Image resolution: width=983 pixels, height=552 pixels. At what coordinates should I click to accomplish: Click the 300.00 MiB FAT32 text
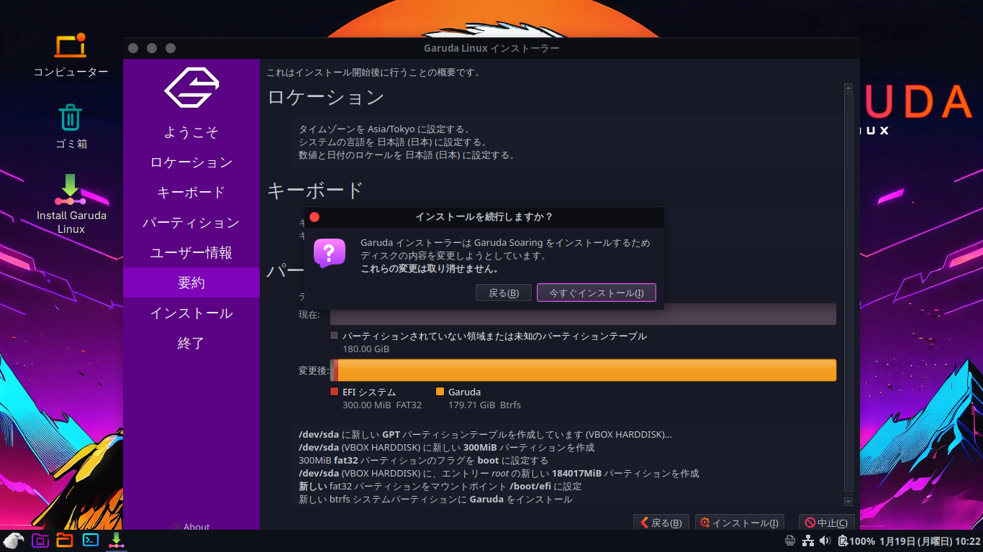point(382,405)
